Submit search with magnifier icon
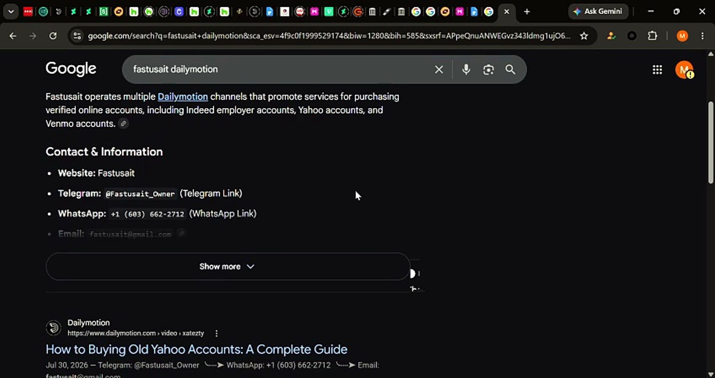Viewport: 715px width, 378px height. point(510,69)
